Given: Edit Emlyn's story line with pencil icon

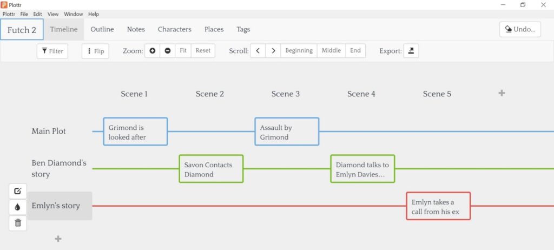Looking at the screenshot, I should 18,191.
